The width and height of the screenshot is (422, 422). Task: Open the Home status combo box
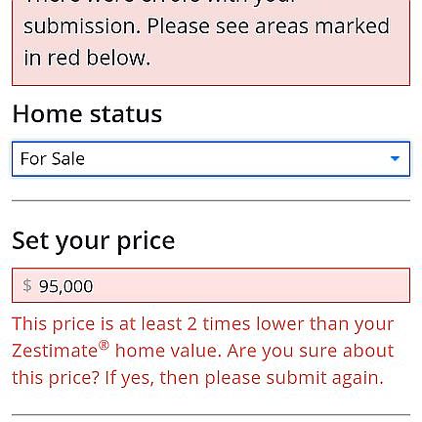coord(211,159)
